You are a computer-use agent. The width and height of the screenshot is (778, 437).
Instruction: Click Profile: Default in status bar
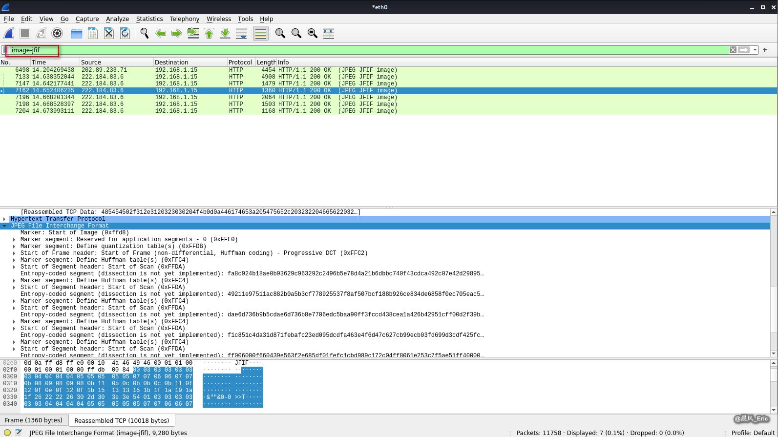(753, 433)
